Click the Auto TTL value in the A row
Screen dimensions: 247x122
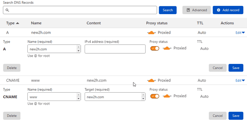(202, 33)
